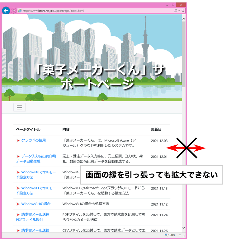Click the scrollbar up arrow
The width and height of the screenshot is (227, 242).
tap(184, 19)
